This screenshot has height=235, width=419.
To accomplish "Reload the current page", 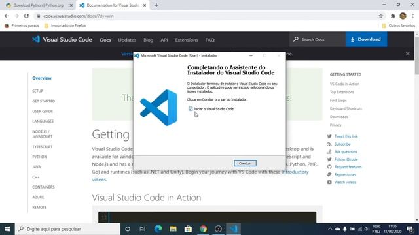I will pos(26,16).
